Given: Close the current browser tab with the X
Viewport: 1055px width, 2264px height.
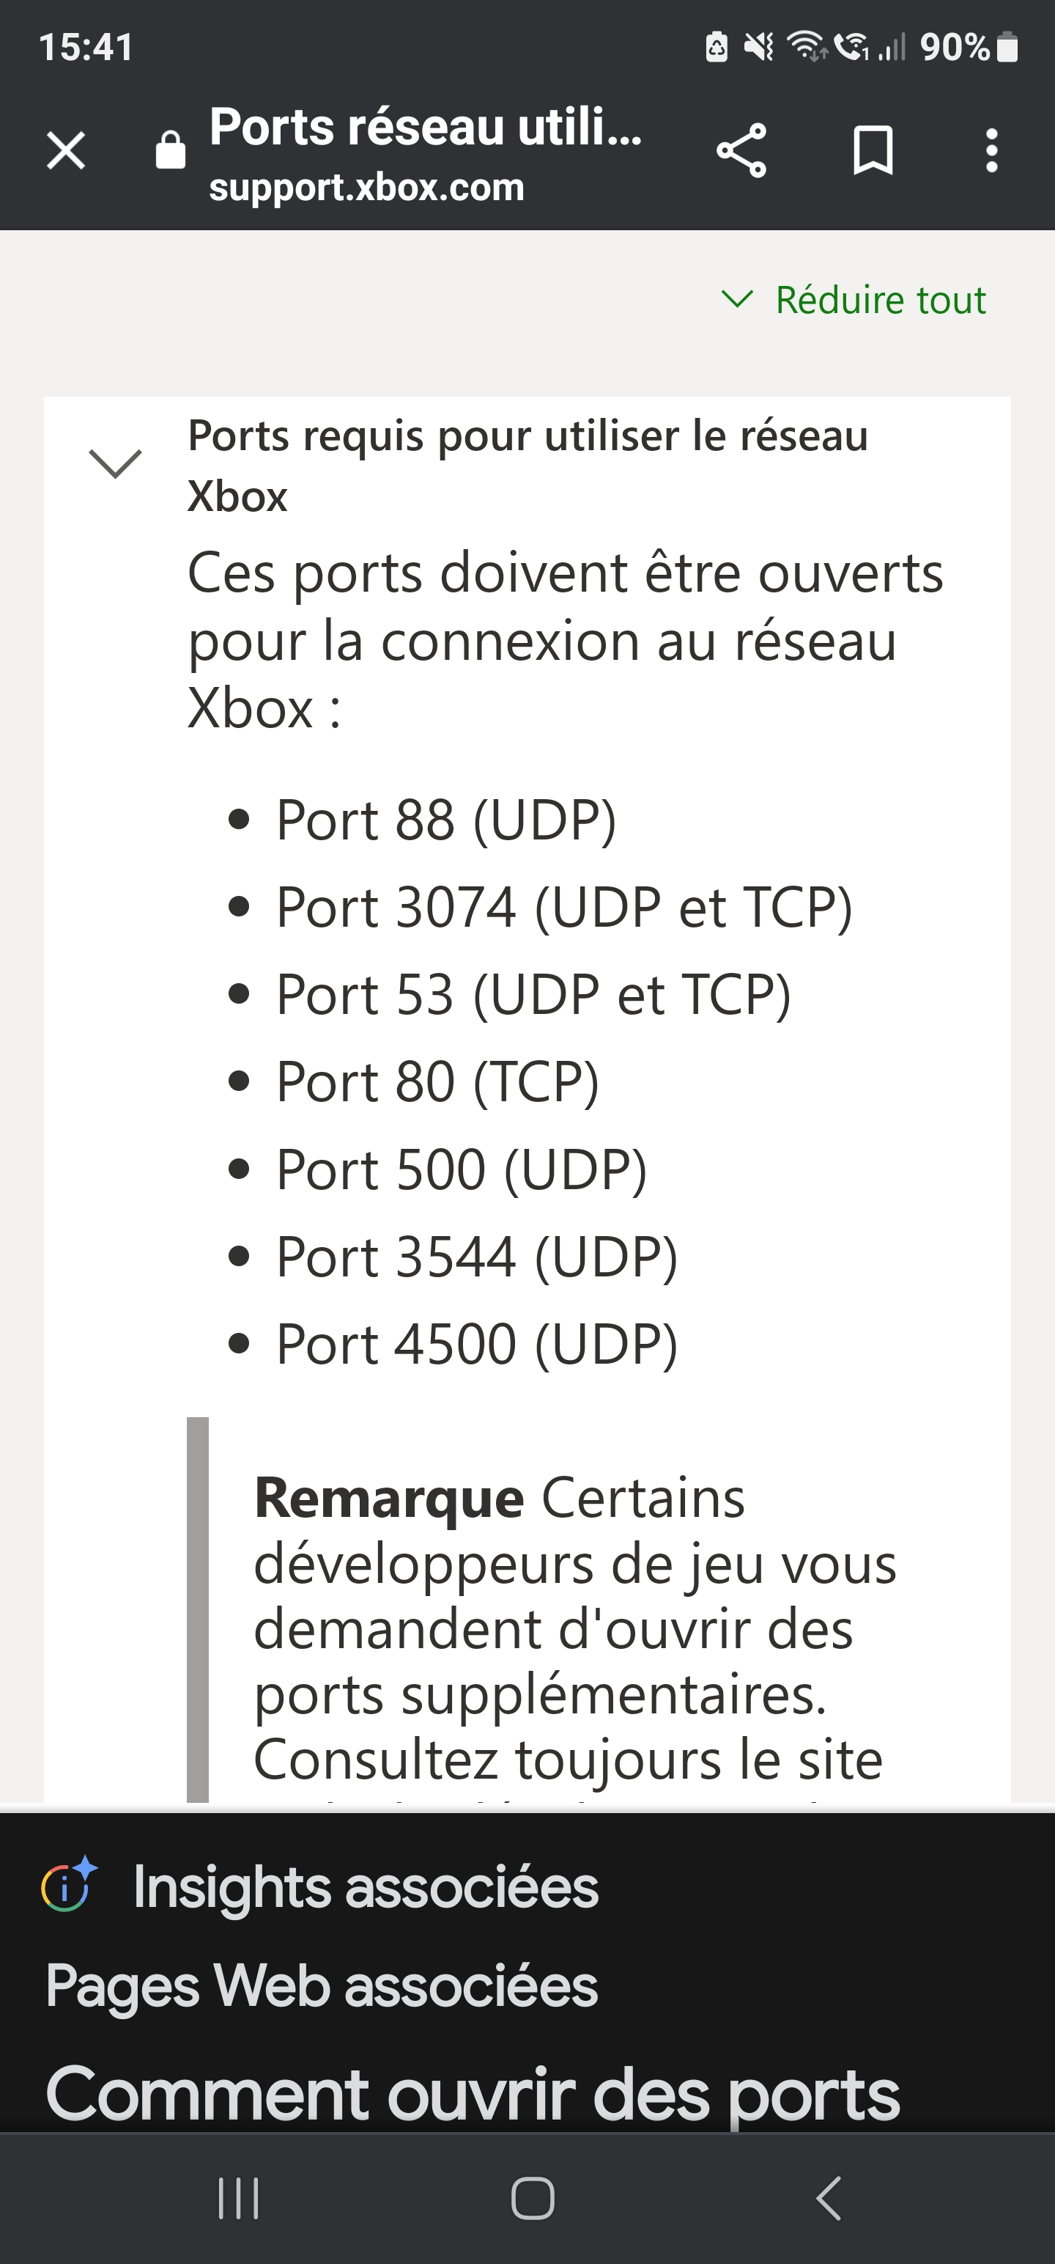Looking at the screenshot, I should [x=66, y=150].
